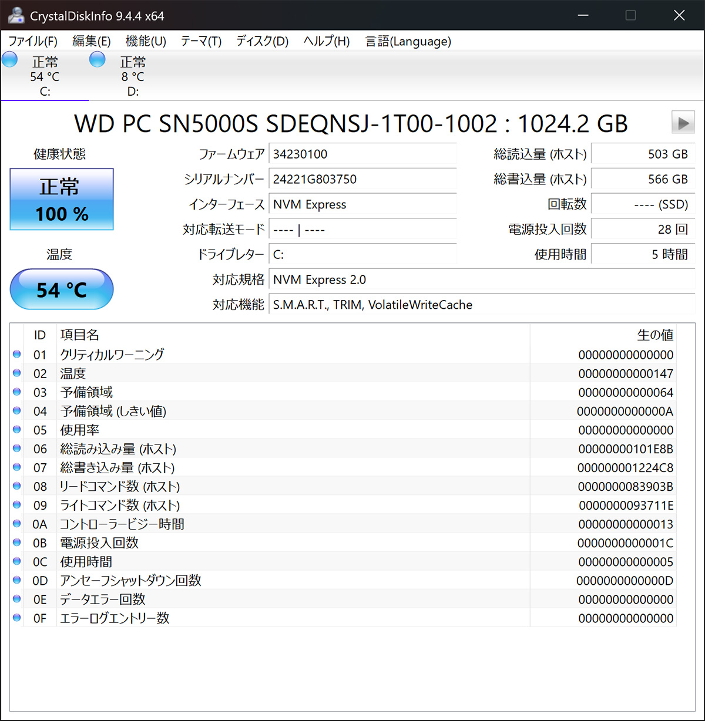Screen dimensions: 705x721
Task: Click status dot for クリティカルワーニング row
Action: pyautogui.click(x=17, y=354)
